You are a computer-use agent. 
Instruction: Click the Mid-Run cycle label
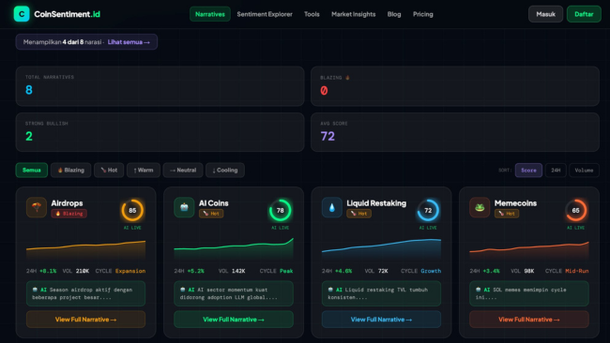click(577, 271)
